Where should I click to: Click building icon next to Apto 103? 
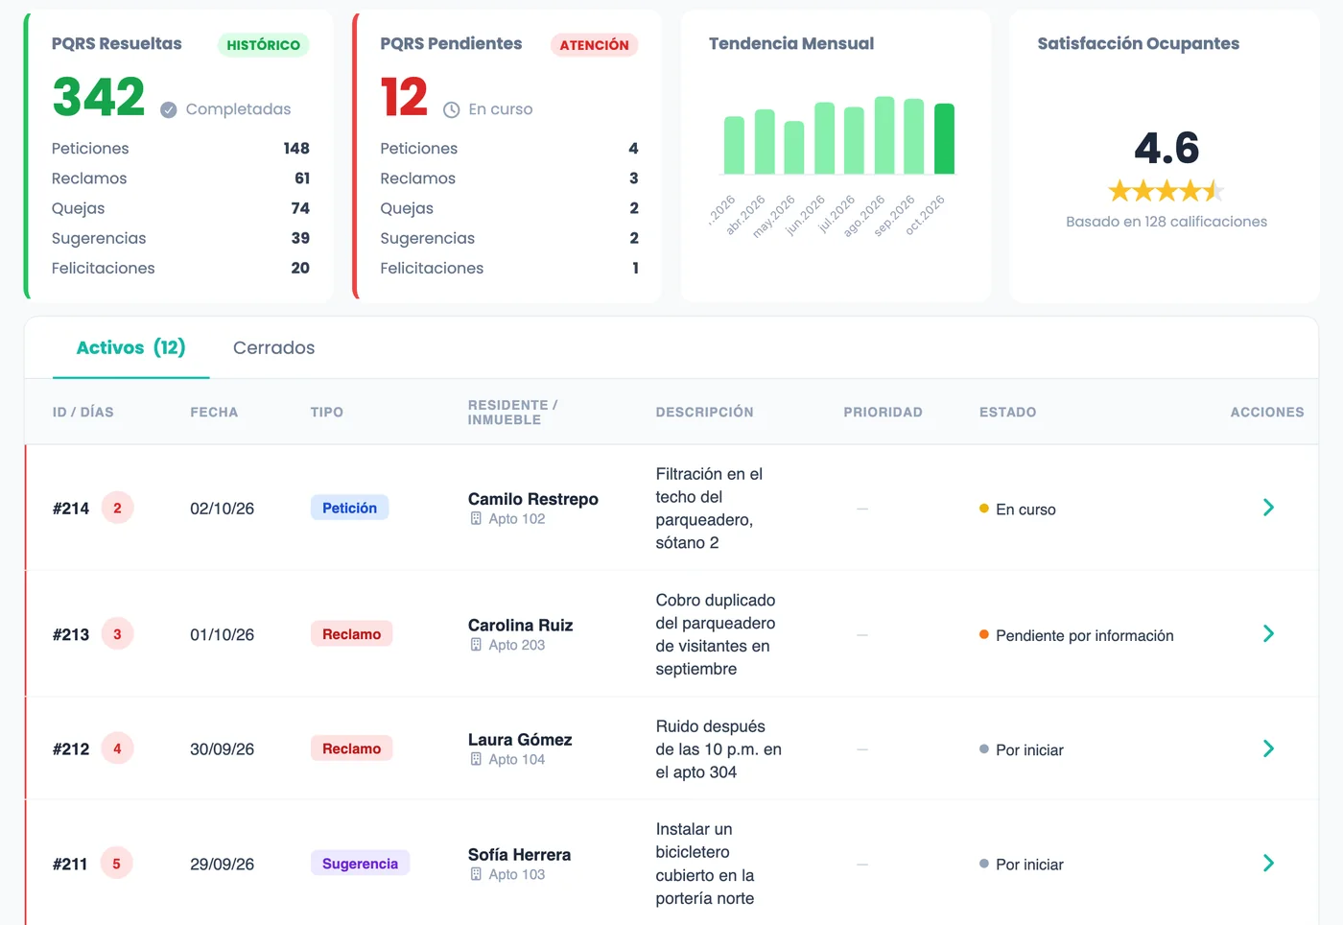coord(476,874)
